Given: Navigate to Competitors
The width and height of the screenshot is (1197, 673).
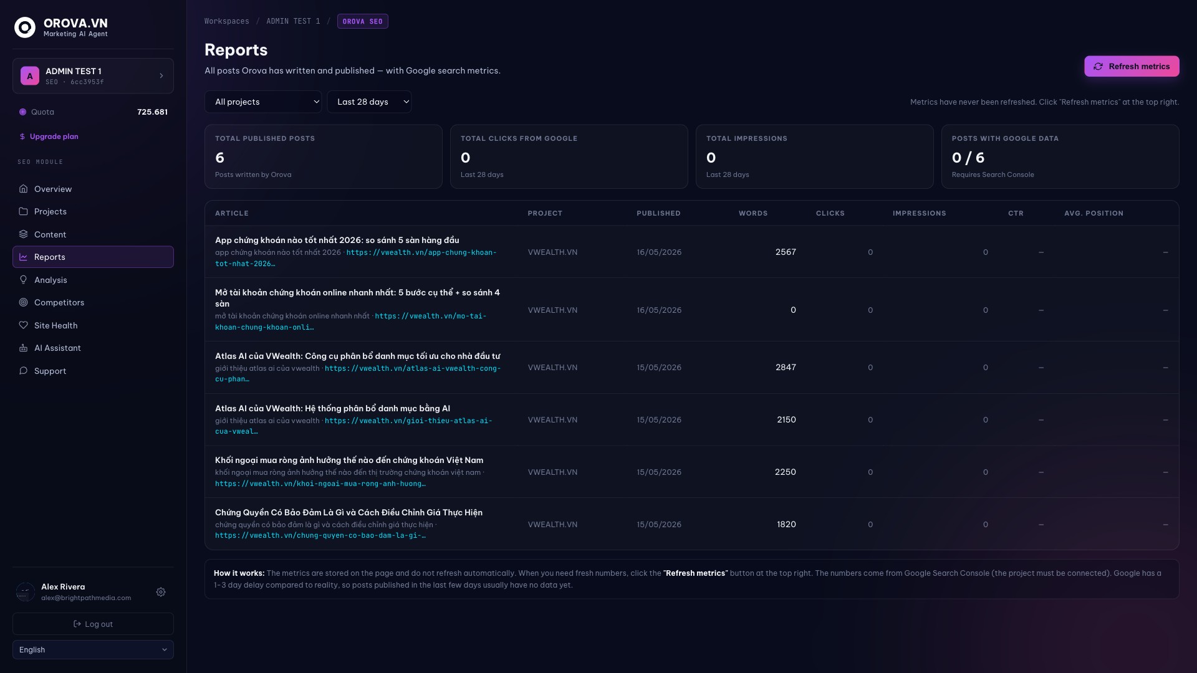Looking at the screenshot, I should 93,302.
